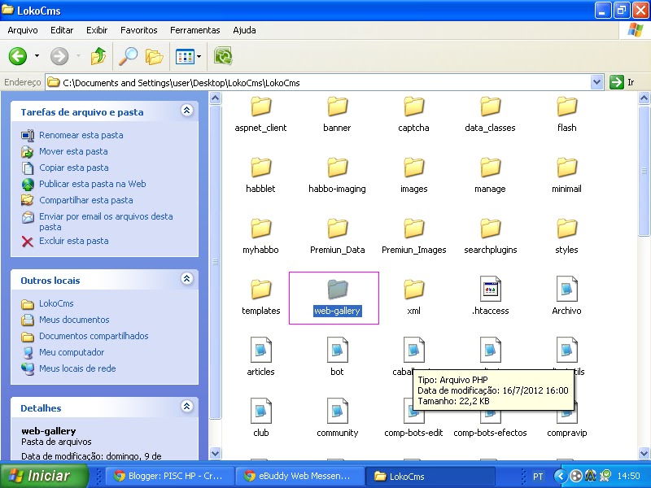Select the styles folder icon
This screenshot has height=488, width=651.
coord(566,229)
